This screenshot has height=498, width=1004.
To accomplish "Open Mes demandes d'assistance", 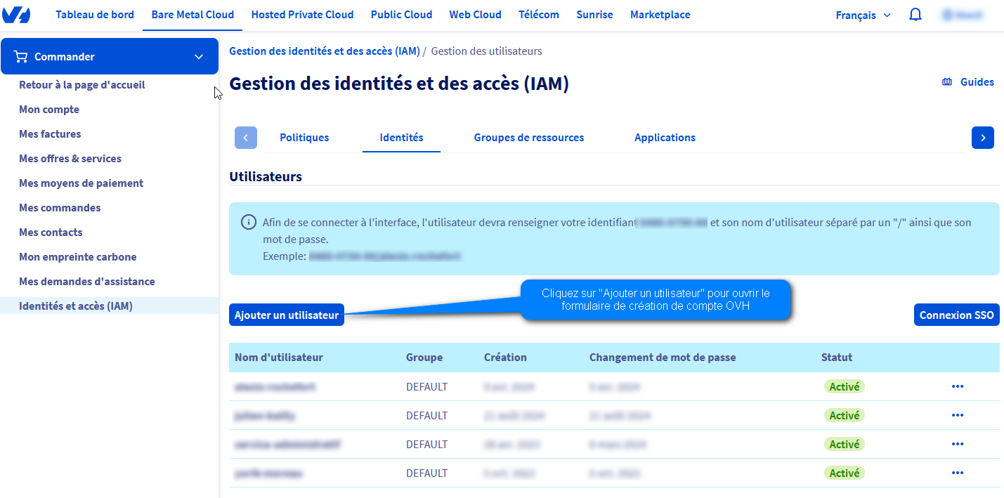I will pos(87,282).
